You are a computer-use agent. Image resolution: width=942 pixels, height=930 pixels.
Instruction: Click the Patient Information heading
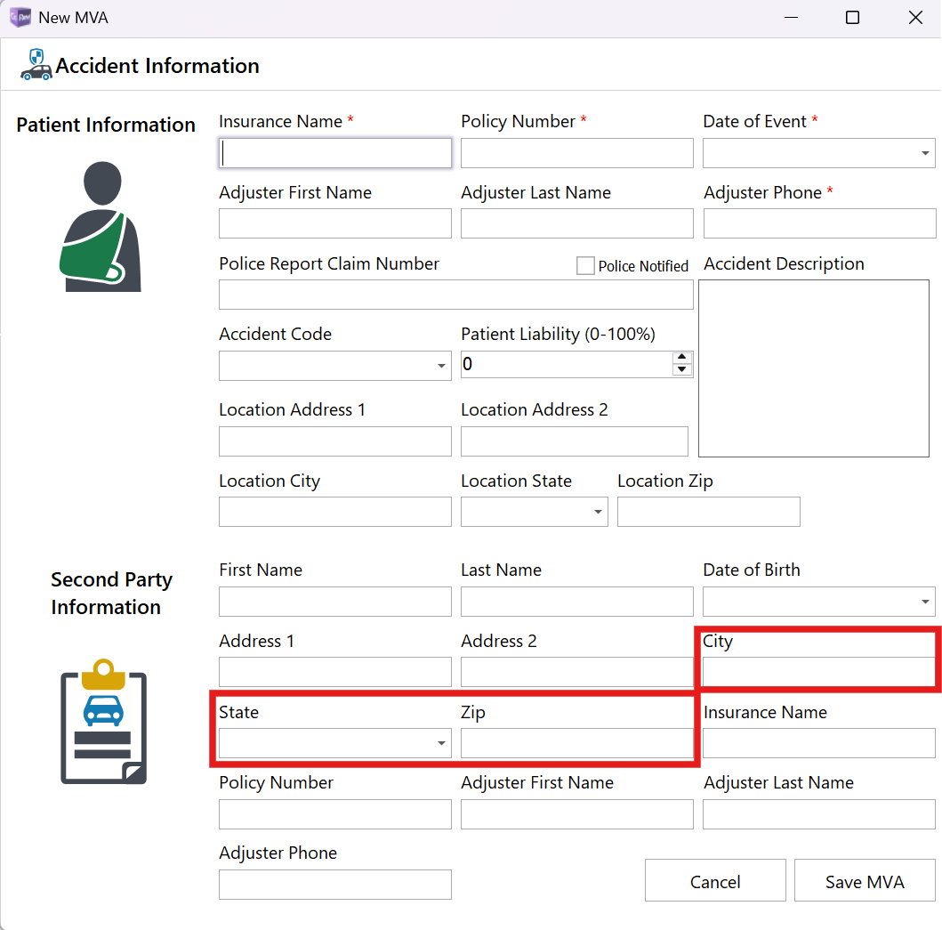106,125
